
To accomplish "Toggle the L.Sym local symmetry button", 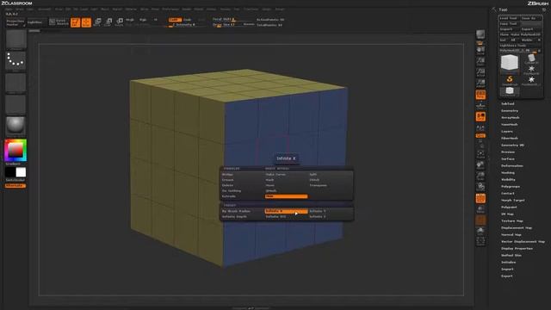I will (x=480, y=127).
